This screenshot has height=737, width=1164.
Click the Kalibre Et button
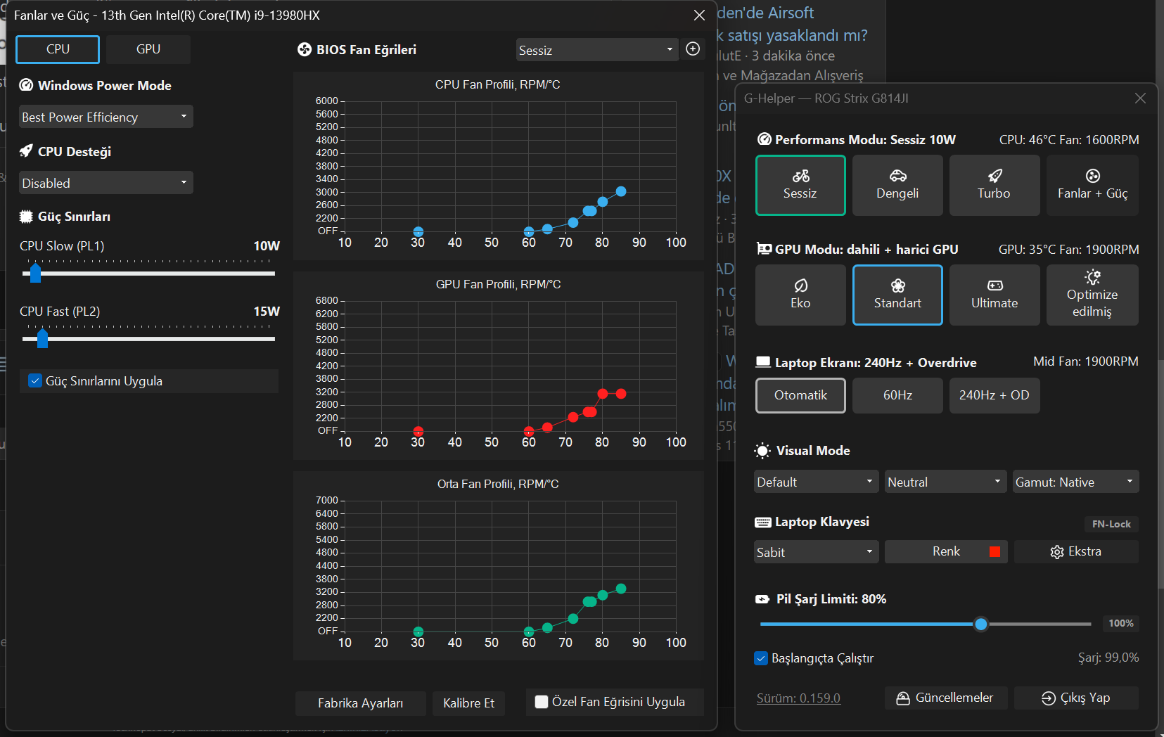(468, 703)
